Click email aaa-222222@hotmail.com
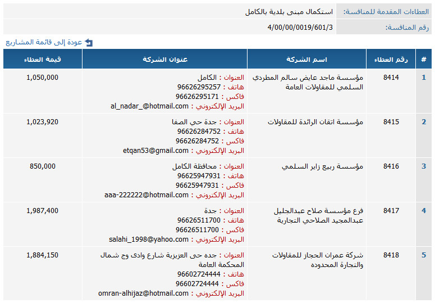Screen dimensions: 435x303 coord(146,195)
